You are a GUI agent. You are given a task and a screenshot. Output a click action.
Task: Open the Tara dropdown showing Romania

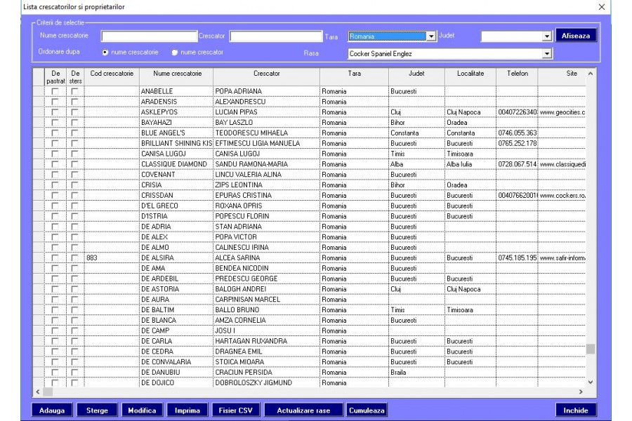(431, 36)
